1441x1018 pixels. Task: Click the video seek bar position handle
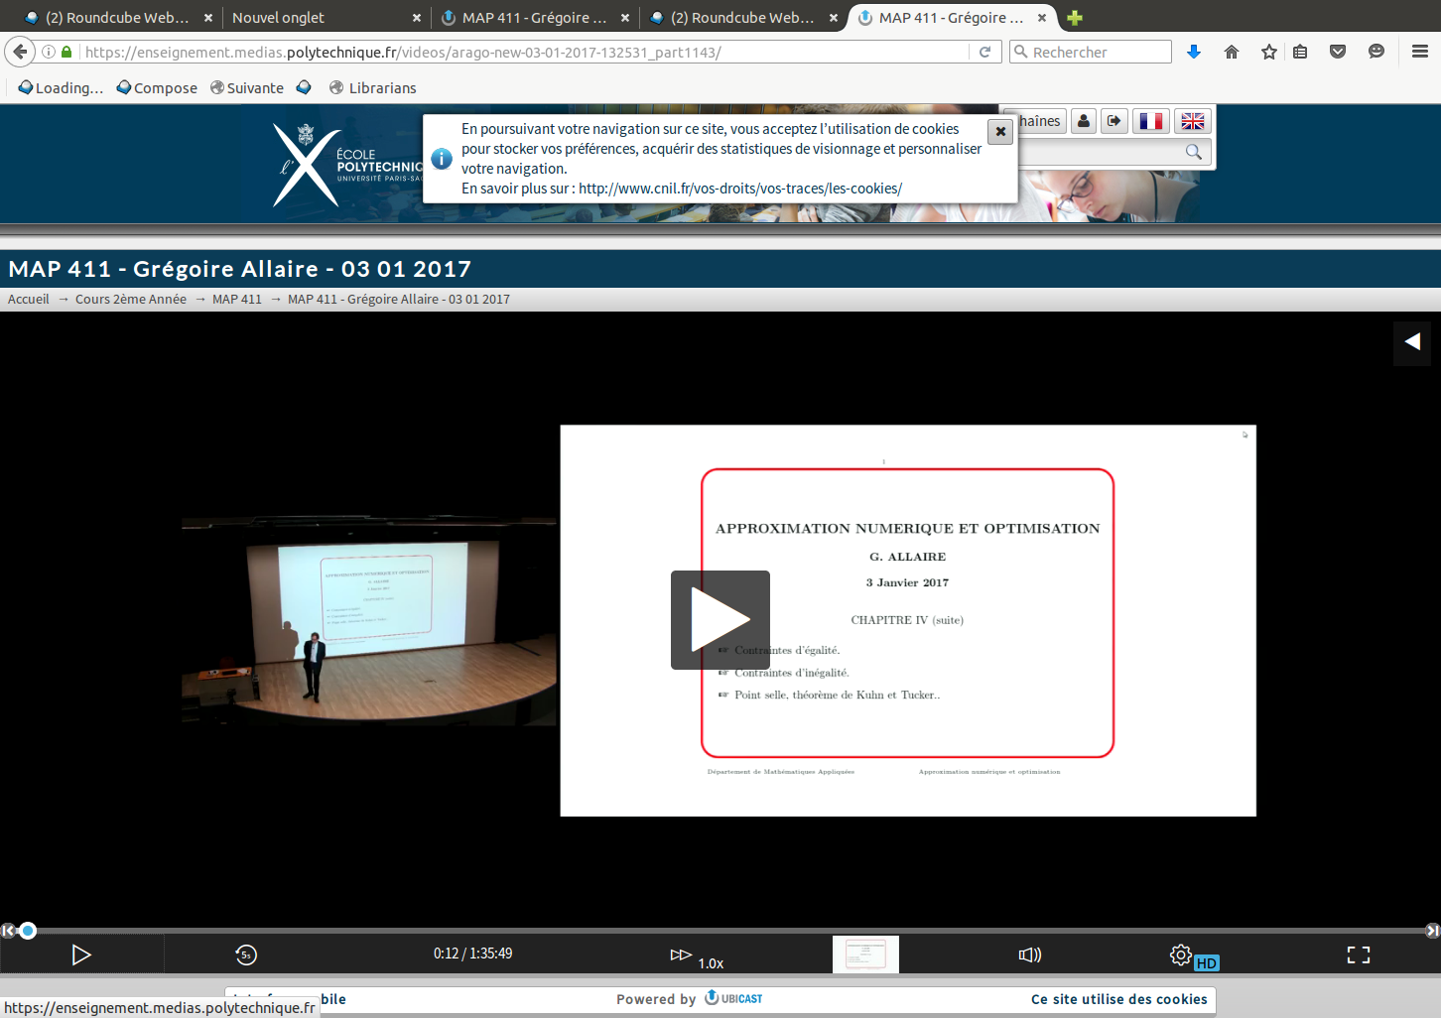tap(28, 931)
